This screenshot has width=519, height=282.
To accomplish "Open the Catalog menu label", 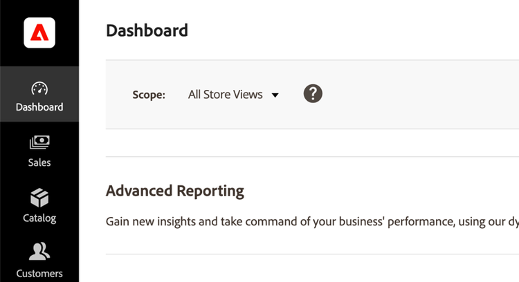I will 39,218.
